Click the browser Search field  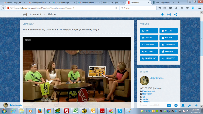138,8
